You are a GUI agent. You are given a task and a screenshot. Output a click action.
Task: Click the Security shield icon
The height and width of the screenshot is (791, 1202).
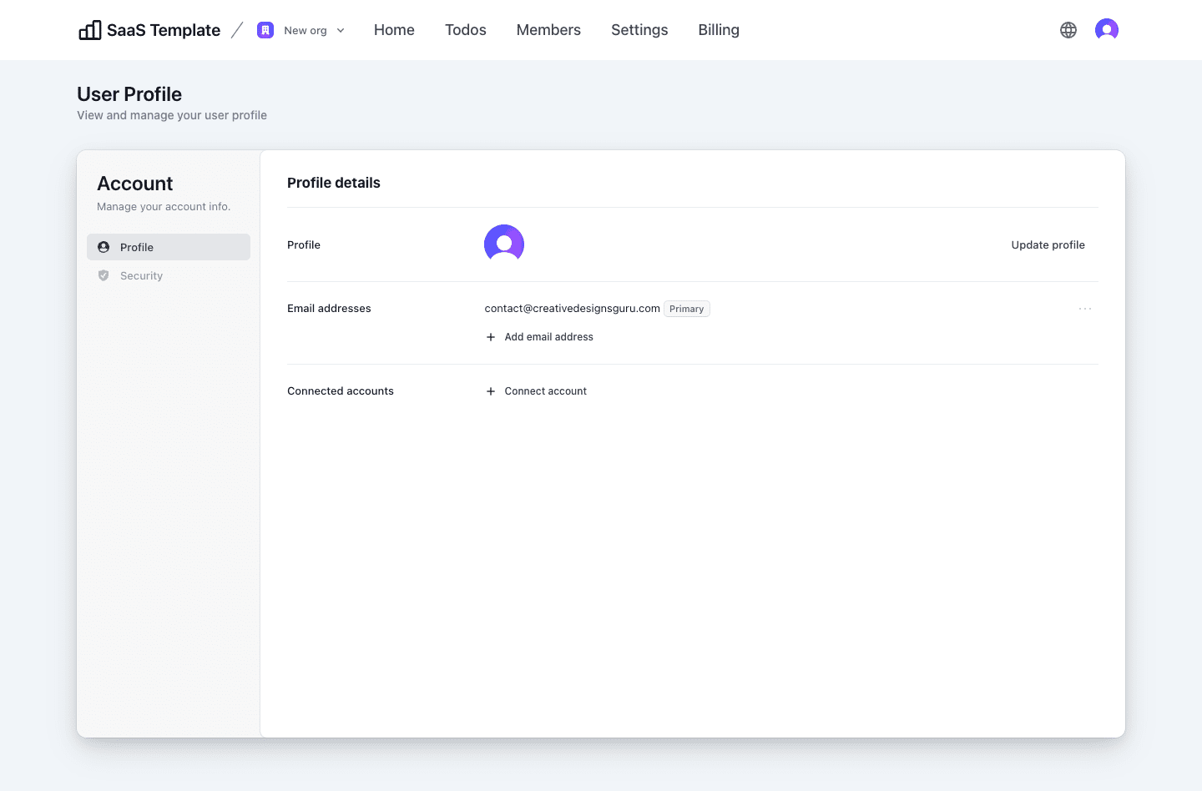pos(103,275)
